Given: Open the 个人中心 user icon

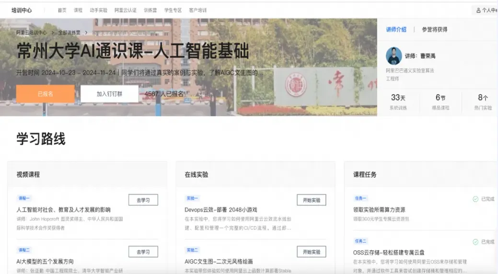Looking at the screenshot, I should click(478, 11).
